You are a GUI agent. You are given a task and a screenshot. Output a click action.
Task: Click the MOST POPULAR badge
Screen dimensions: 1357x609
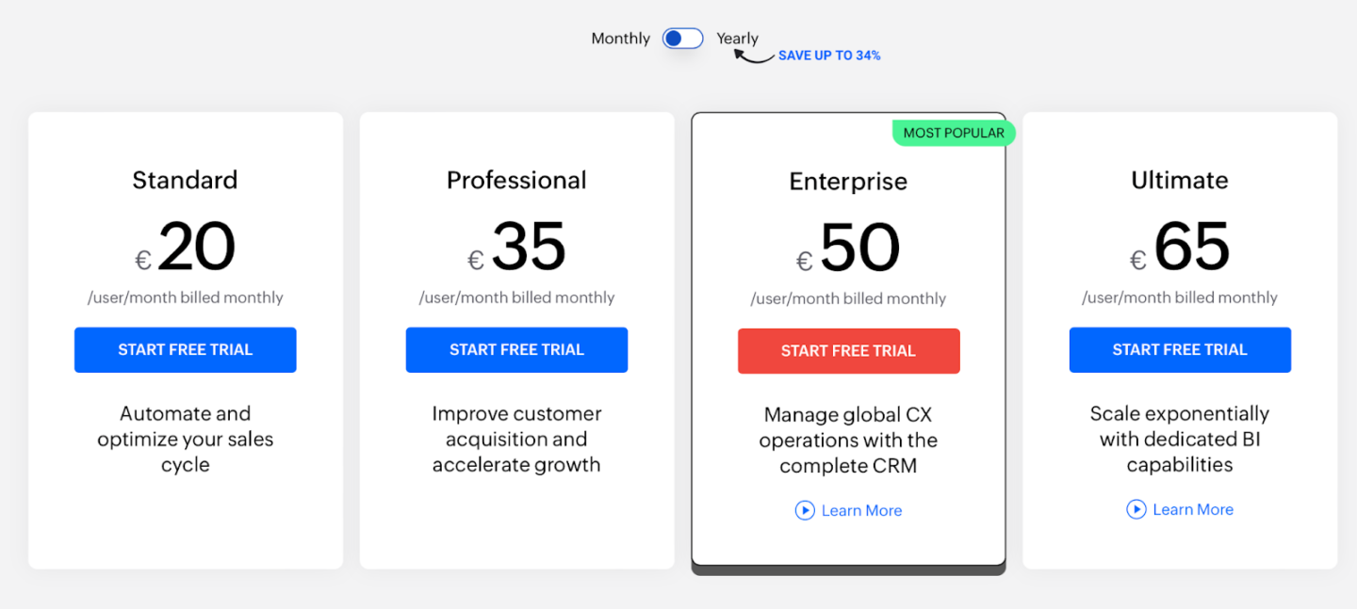[x=954, y=133]
